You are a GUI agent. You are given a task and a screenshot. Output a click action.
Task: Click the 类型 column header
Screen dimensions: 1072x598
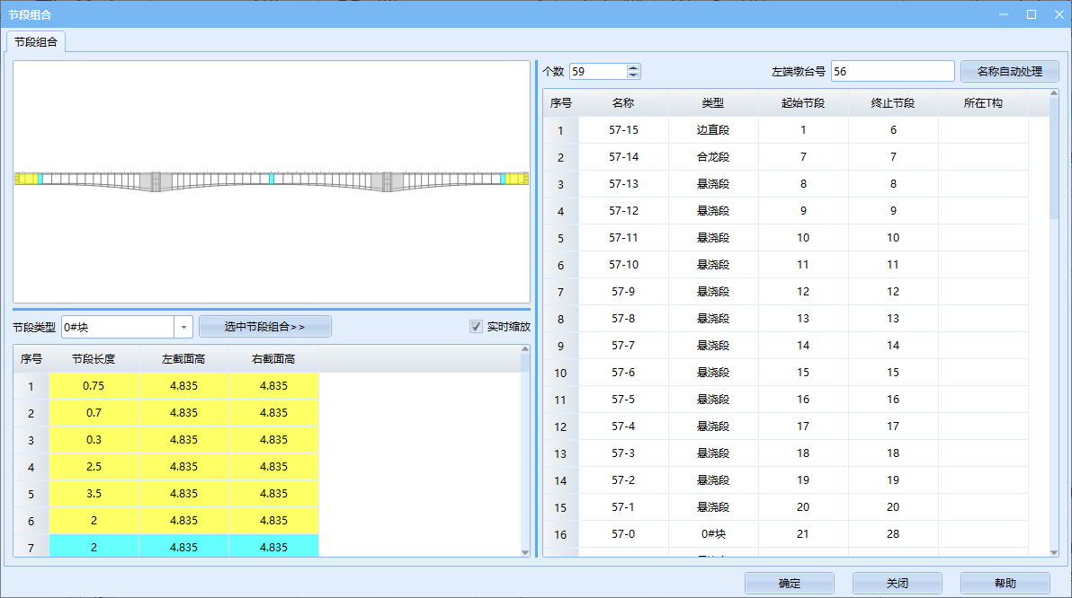pyautogui.click(x=713, y=103)
